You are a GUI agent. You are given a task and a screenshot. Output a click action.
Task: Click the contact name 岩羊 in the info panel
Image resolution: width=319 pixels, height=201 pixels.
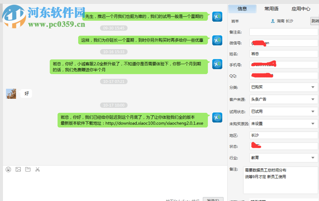click(235, 21)
